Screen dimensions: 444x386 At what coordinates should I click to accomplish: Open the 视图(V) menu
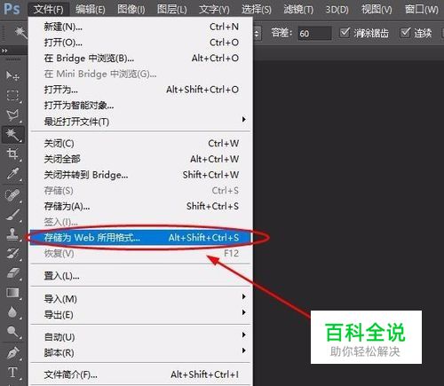tap(377, 10)
